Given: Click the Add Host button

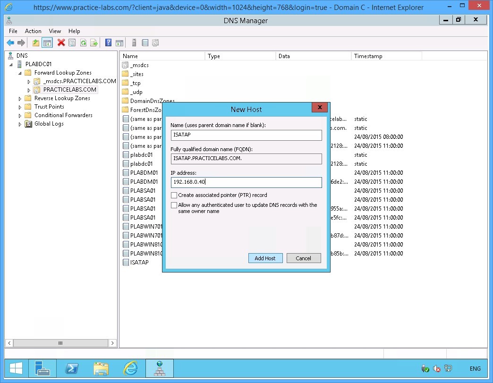Looking at the screenshot, I should (x=265, y=258).
